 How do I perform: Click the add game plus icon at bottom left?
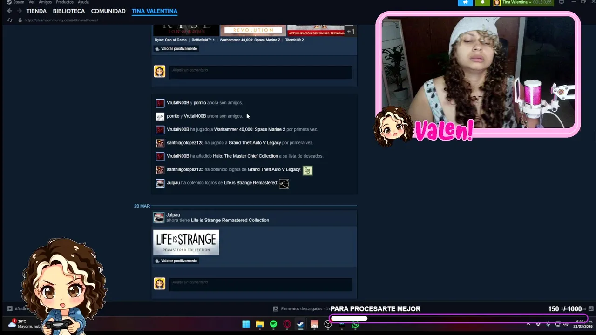tap(10, 308)
